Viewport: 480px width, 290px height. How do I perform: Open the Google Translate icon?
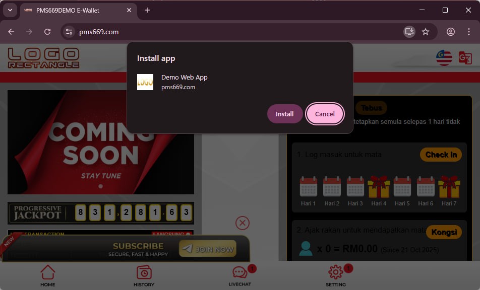pyautogui.click(x=465, y=57)
